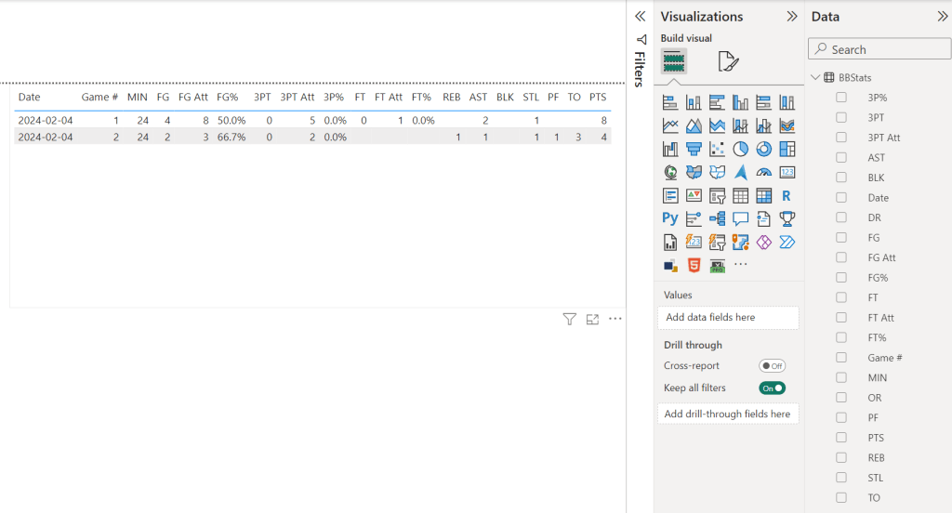952x513 pixels.
Task: Switch to Build visual tab icon
Action: pos(674,62)
